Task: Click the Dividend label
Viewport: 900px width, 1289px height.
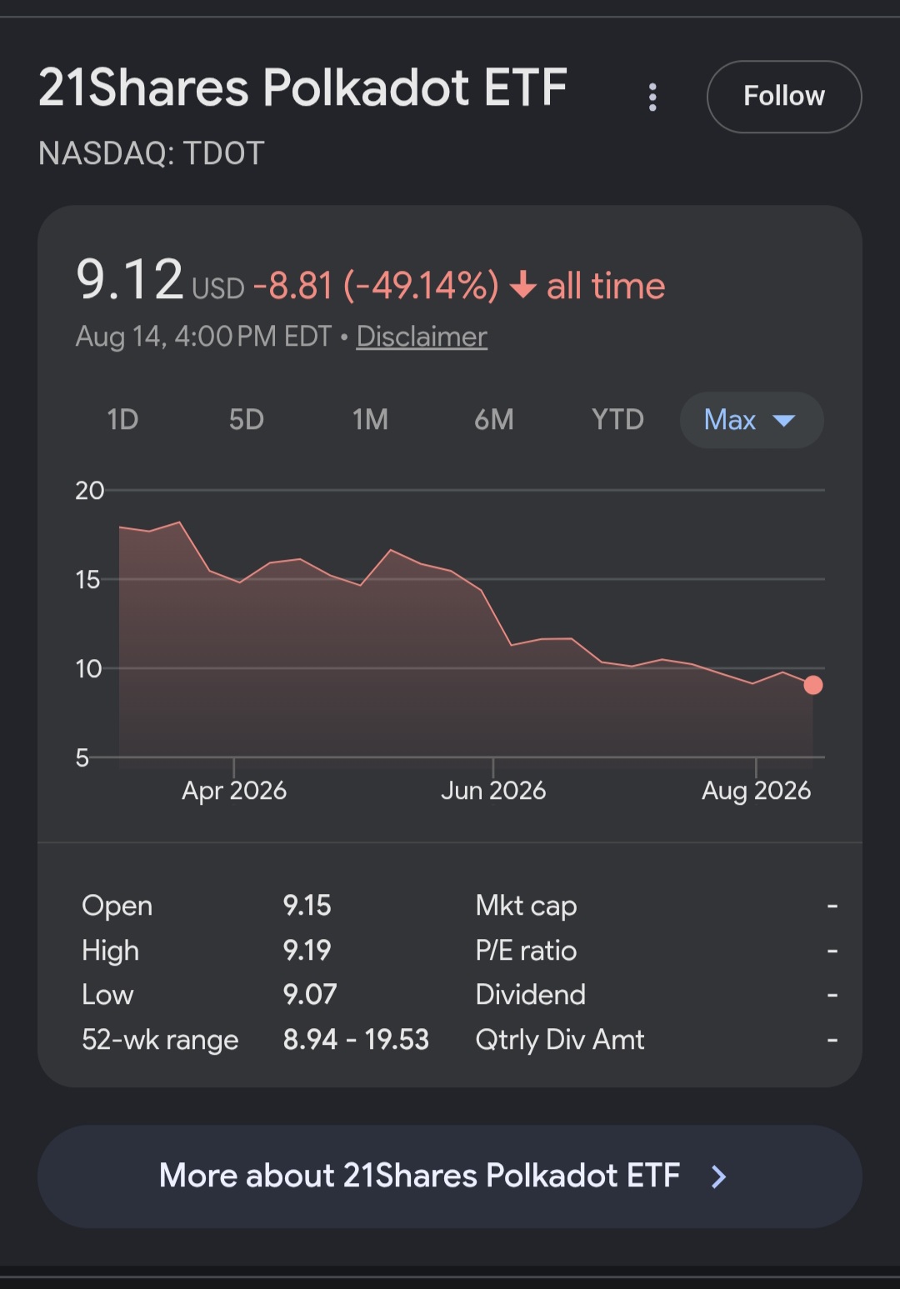Action: click(530, 995)
